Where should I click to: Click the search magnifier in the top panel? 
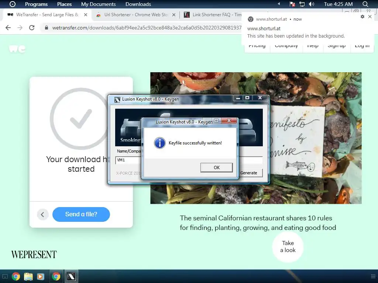pyautogui.click(x=365, y=4)
